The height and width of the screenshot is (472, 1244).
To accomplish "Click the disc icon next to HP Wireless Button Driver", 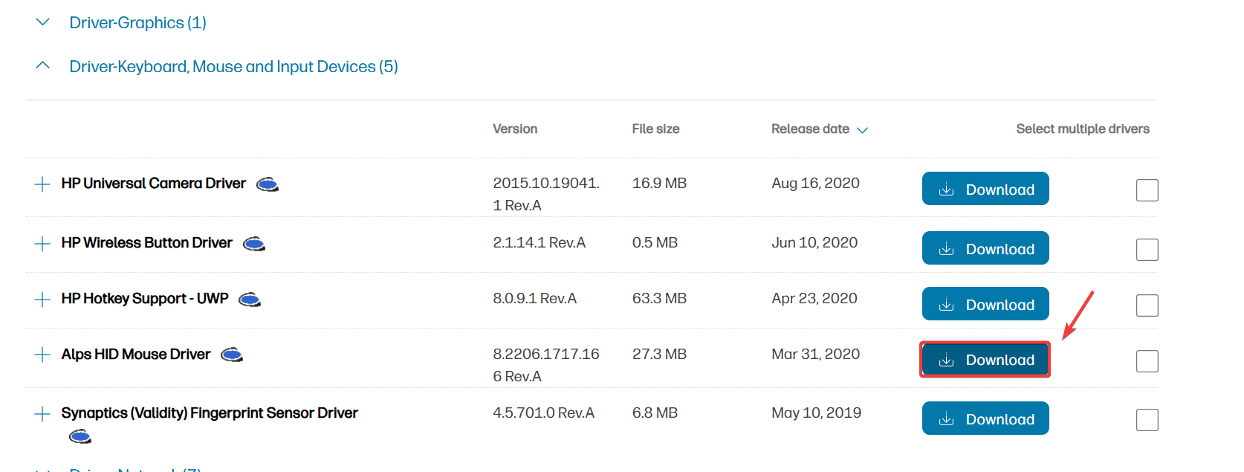I will [254, 244].
